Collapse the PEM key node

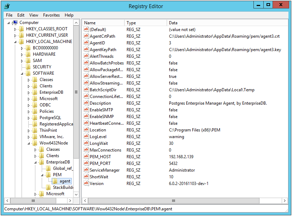point(42,175)
